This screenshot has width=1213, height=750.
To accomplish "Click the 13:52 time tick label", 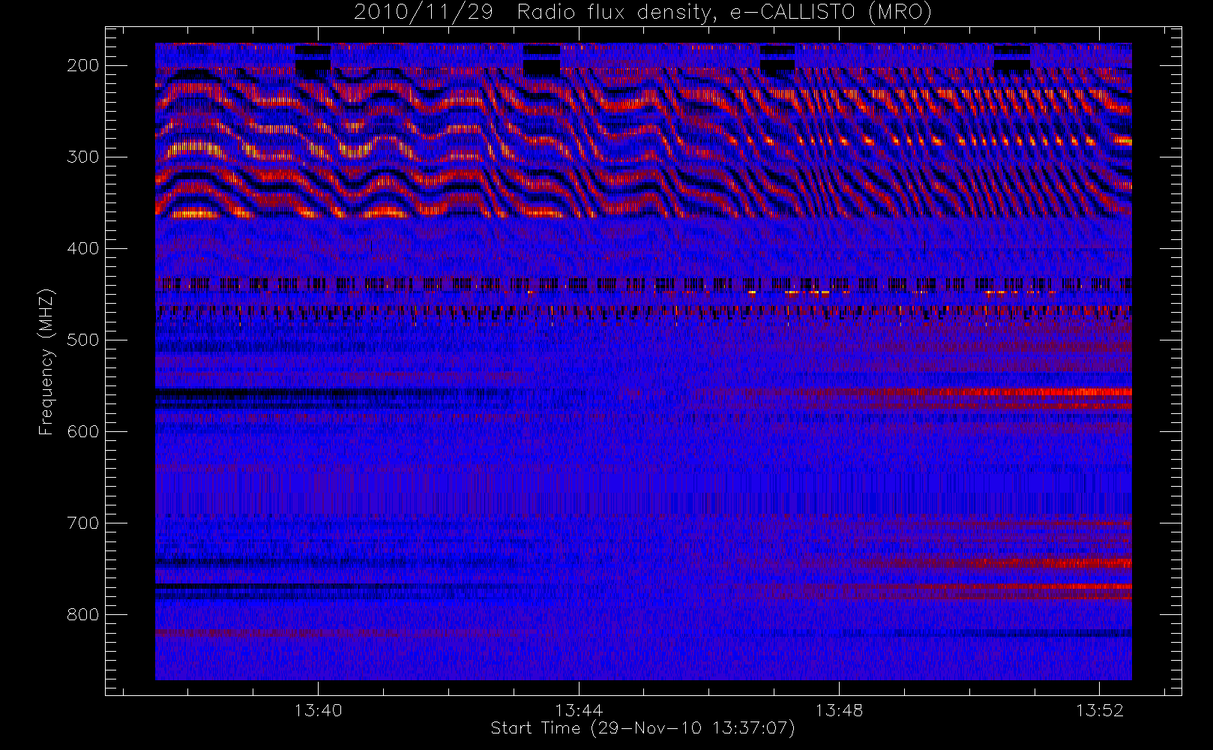I will pyautogui.click(x=1100, y=710).
